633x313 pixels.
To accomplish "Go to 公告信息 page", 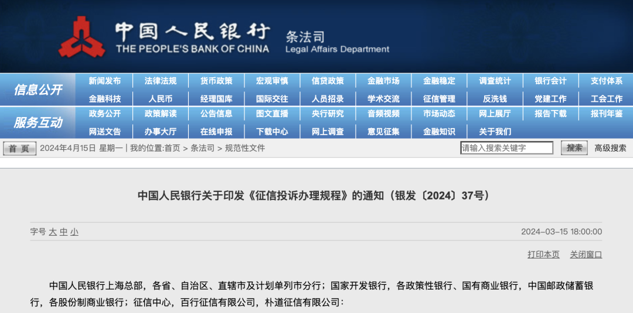I will (x=216, y=113).
